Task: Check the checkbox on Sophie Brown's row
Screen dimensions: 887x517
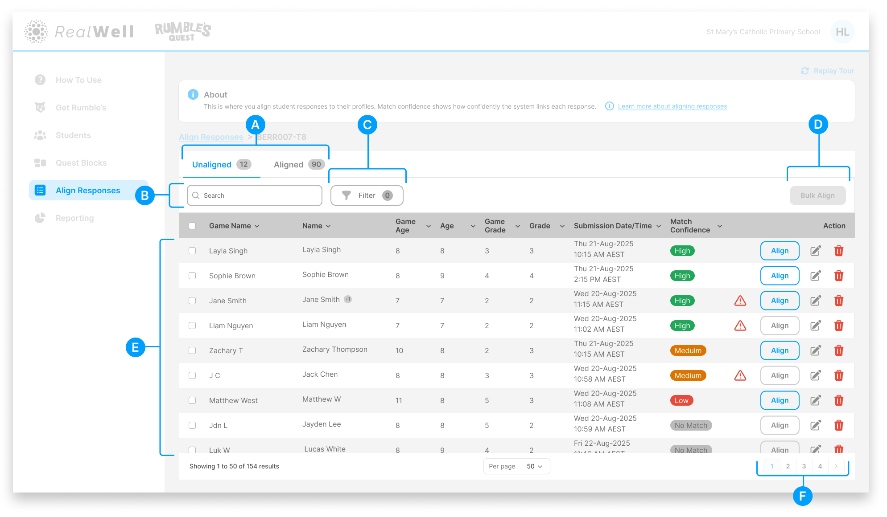Action: [x=192, y=275]
